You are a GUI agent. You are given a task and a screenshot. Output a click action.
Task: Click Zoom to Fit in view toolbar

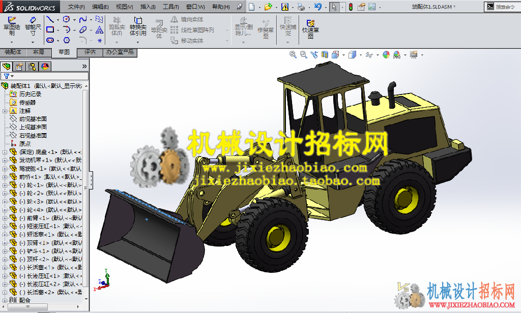click(293, 54)
